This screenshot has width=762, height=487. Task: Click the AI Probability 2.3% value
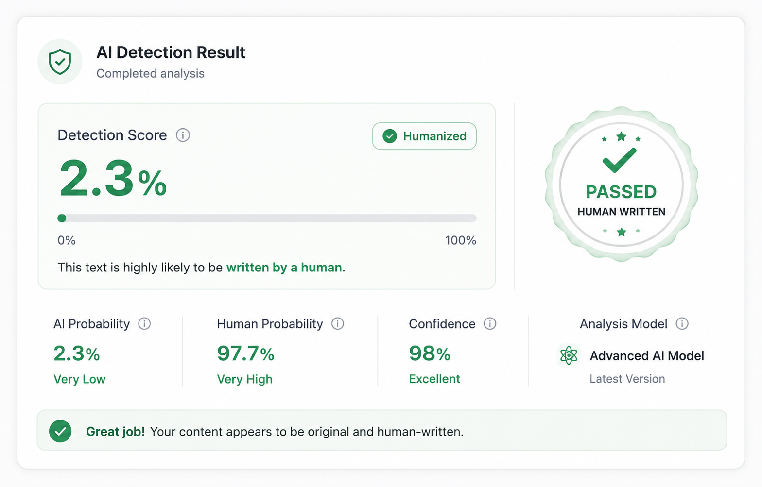[x=77, y=353]
